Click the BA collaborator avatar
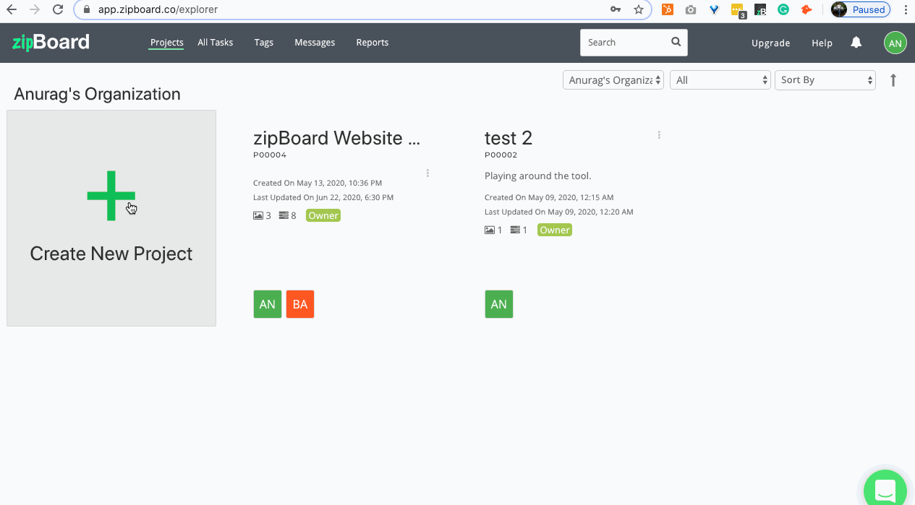Image resolution: width=915 pixels, height=505 pixels. point(300,304)
